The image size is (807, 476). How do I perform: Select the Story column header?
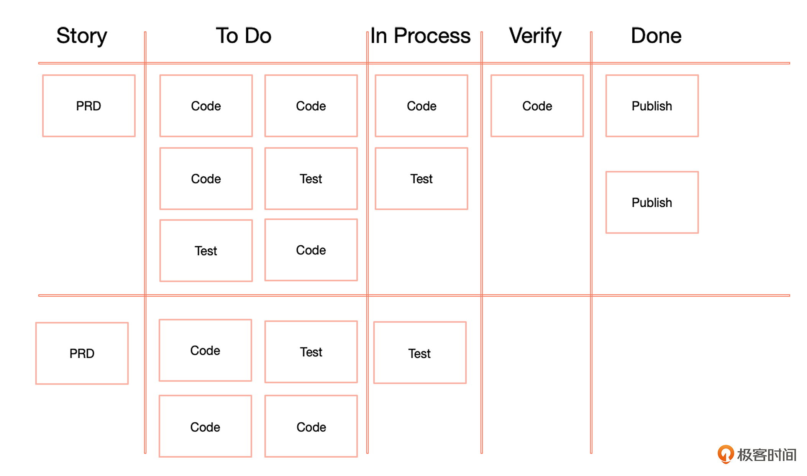82,36
